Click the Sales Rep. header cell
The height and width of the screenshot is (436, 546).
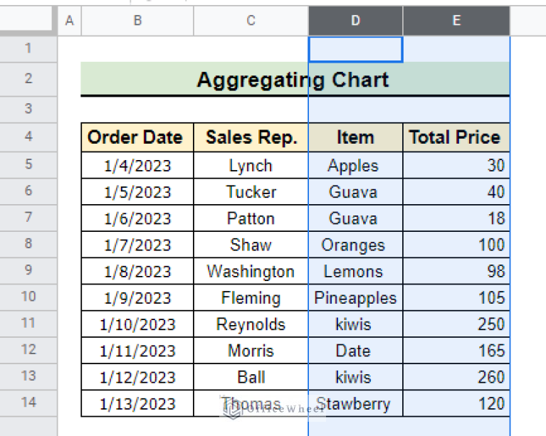coord(251,137)
